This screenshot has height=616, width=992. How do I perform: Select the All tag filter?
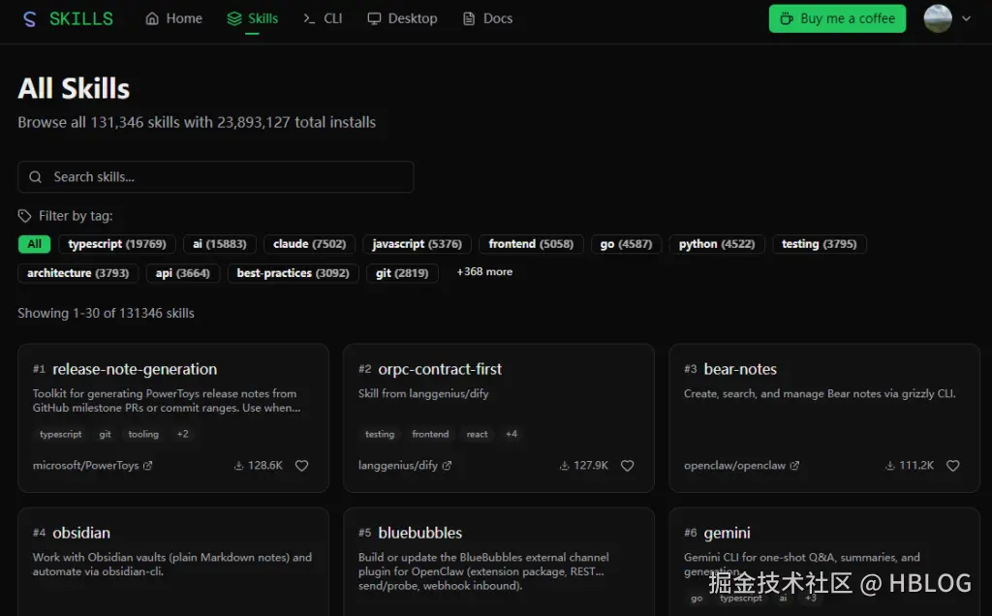34,244
